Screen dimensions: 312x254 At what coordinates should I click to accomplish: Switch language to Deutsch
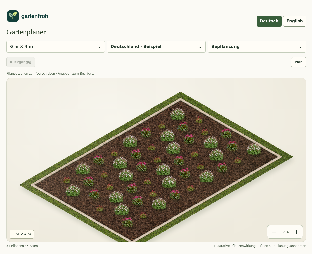pos(269,21)
